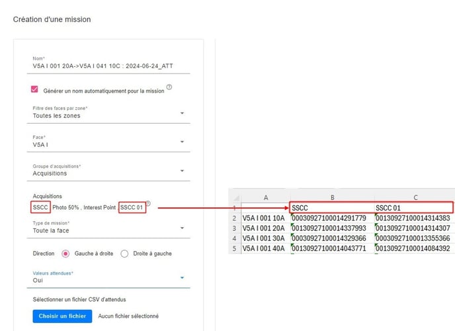Click cell A2 with V5A I 001 10A

[265, 218]
